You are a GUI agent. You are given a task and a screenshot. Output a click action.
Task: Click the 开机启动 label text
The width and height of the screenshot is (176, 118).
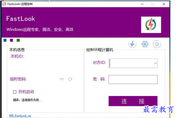26,92
